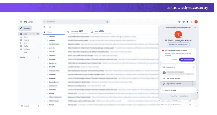Image resolution: width=217 pixels, height=115 pixels.
Task: Select the second account in the list
Action: 178,73
